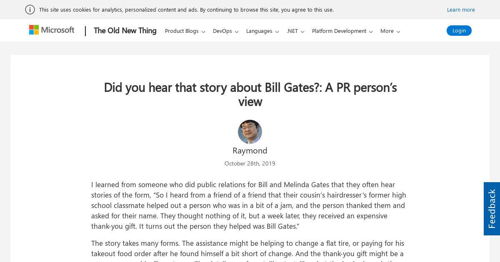Click the Microsoft logo

[x=52, y=30]
